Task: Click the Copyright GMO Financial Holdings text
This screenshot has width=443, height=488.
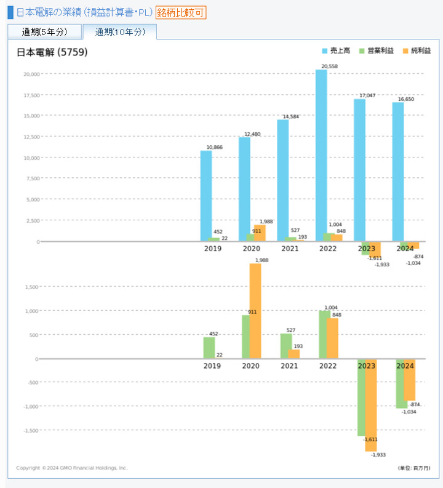Action: tap(72, 468)
